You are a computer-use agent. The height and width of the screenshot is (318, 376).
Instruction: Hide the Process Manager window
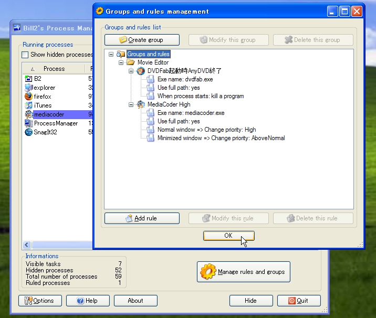pos(251,301)
